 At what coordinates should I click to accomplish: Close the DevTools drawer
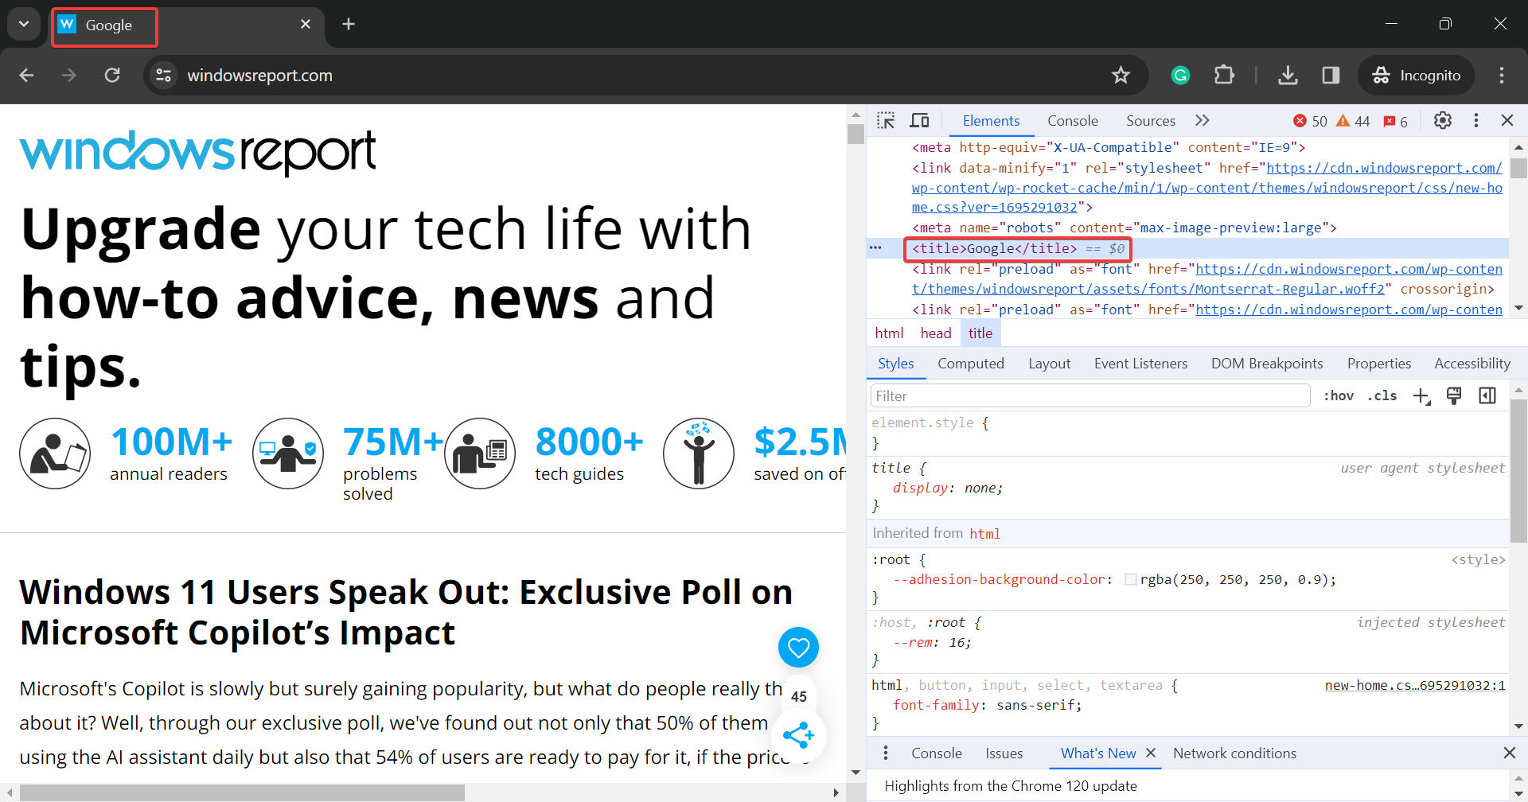pos(1509,753)
